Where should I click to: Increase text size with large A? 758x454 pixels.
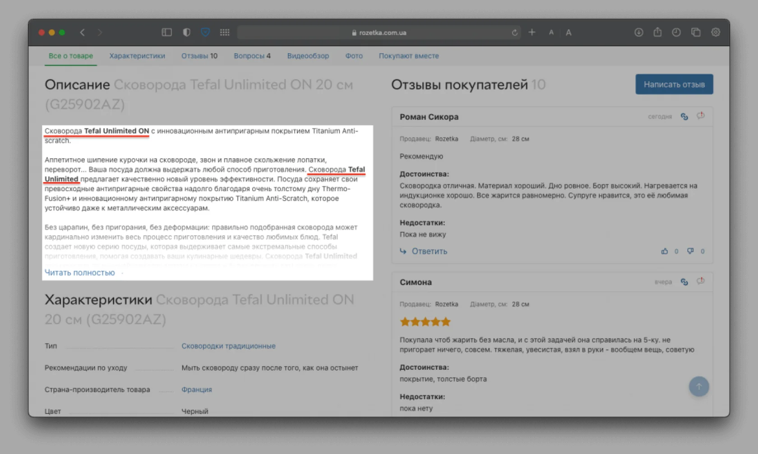pyautogui.click(x=568, y=32)
